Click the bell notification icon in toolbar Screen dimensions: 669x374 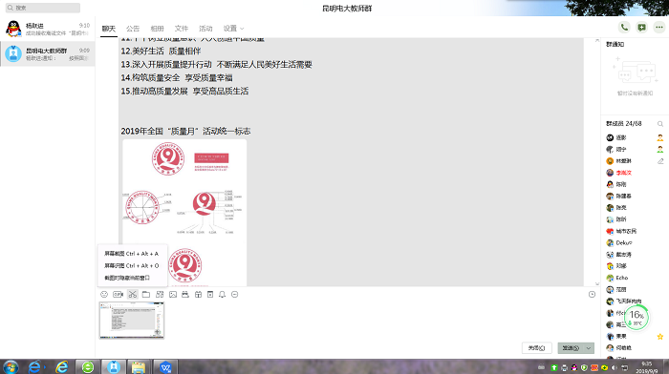pos(223,295)
